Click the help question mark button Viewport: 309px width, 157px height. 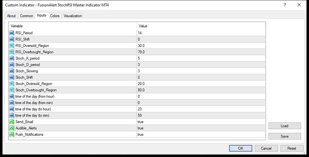tap(285, 5)
